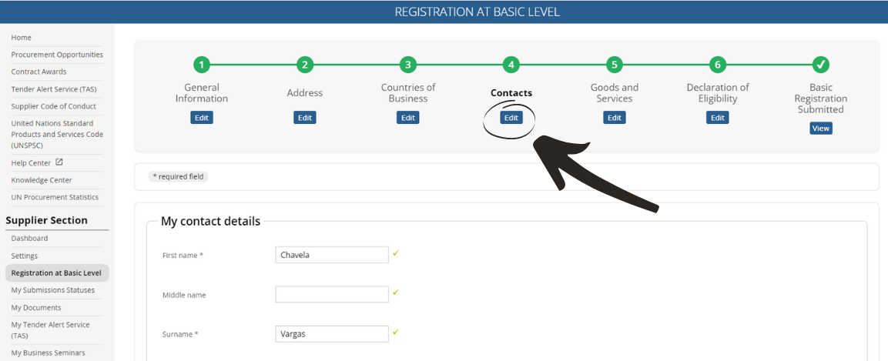Open Help Center external link icon

59,162
